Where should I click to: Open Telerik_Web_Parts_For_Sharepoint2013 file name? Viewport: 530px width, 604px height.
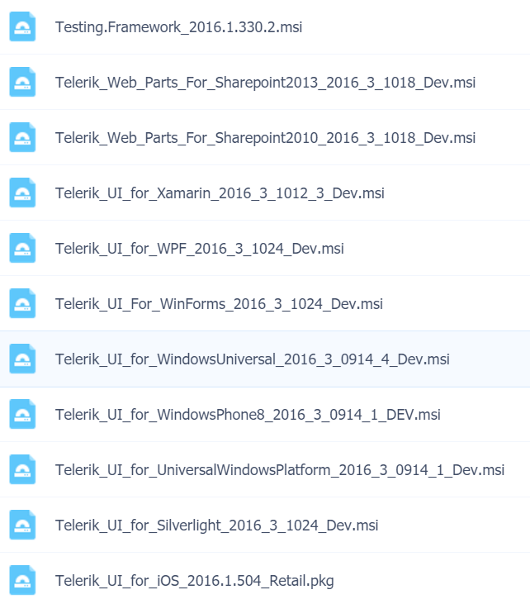pyautogui.click(x=265, y=83)
